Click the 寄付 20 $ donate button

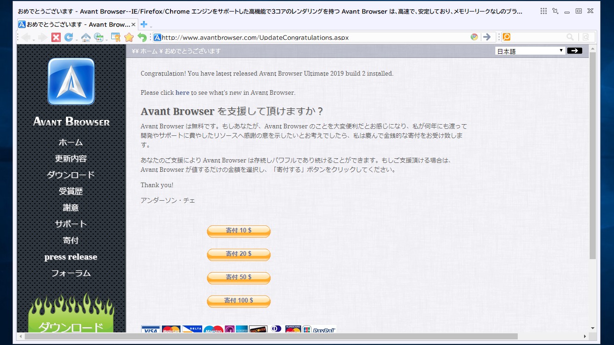point(239,254)
